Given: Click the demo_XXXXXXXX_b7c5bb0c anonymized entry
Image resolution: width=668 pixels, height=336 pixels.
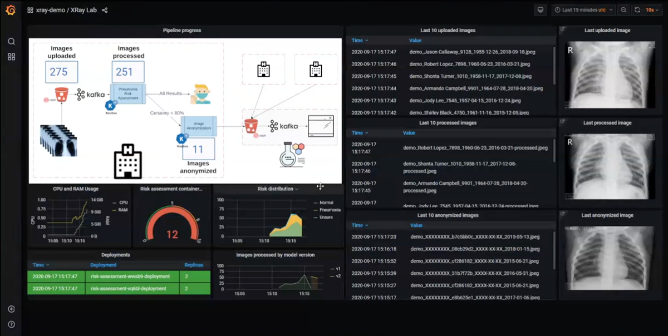Looking at the screenshot, I should (475, 236).
